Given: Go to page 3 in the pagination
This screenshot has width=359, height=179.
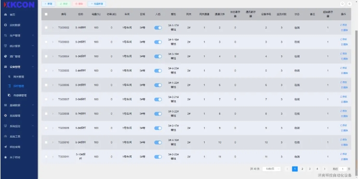Looking at the screenshot, I should pos(309,169).
